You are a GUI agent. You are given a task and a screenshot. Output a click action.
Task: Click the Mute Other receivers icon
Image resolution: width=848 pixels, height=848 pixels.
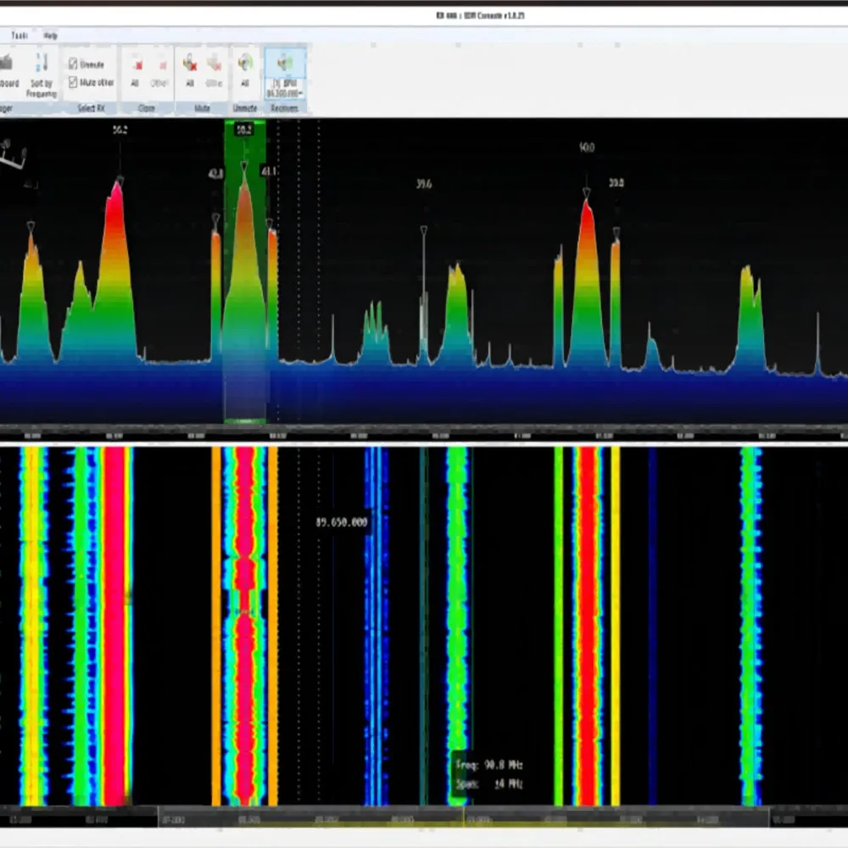click(214, 64)
